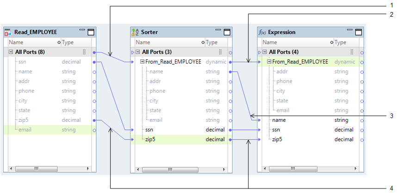Maximize the Read_EMPLOYEE transformation window
This screenshot has width=397, height=195.
click(x=91, y=32)
